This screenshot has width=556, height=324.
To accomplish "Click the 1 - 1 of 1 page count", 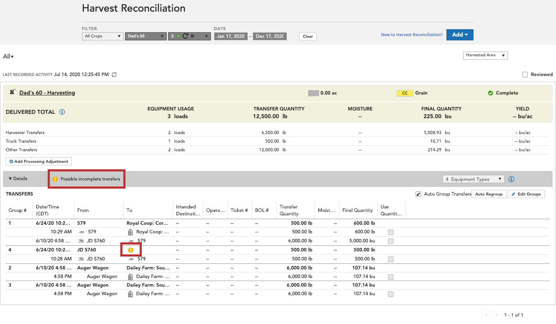I will pyautogui.click(x=513, y=315).
